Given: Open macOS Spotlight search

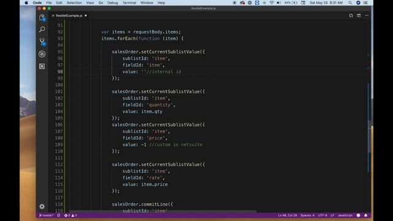Looking at the screenshot, I should point(350,2).
